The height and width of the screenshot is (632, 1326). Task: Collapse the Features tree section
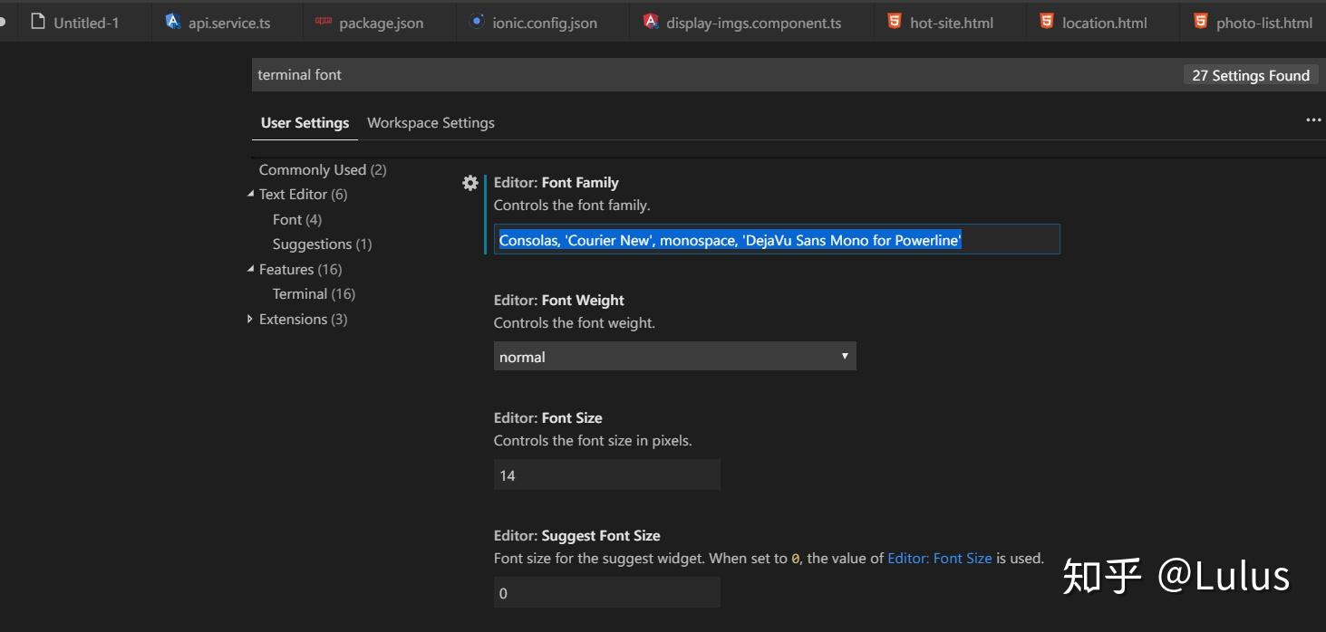point(251,269)
